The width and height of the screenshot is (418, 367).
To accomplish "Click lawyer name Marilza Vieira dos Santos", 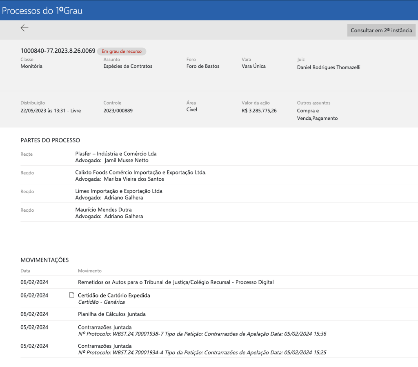I will (x=134, y=179).
